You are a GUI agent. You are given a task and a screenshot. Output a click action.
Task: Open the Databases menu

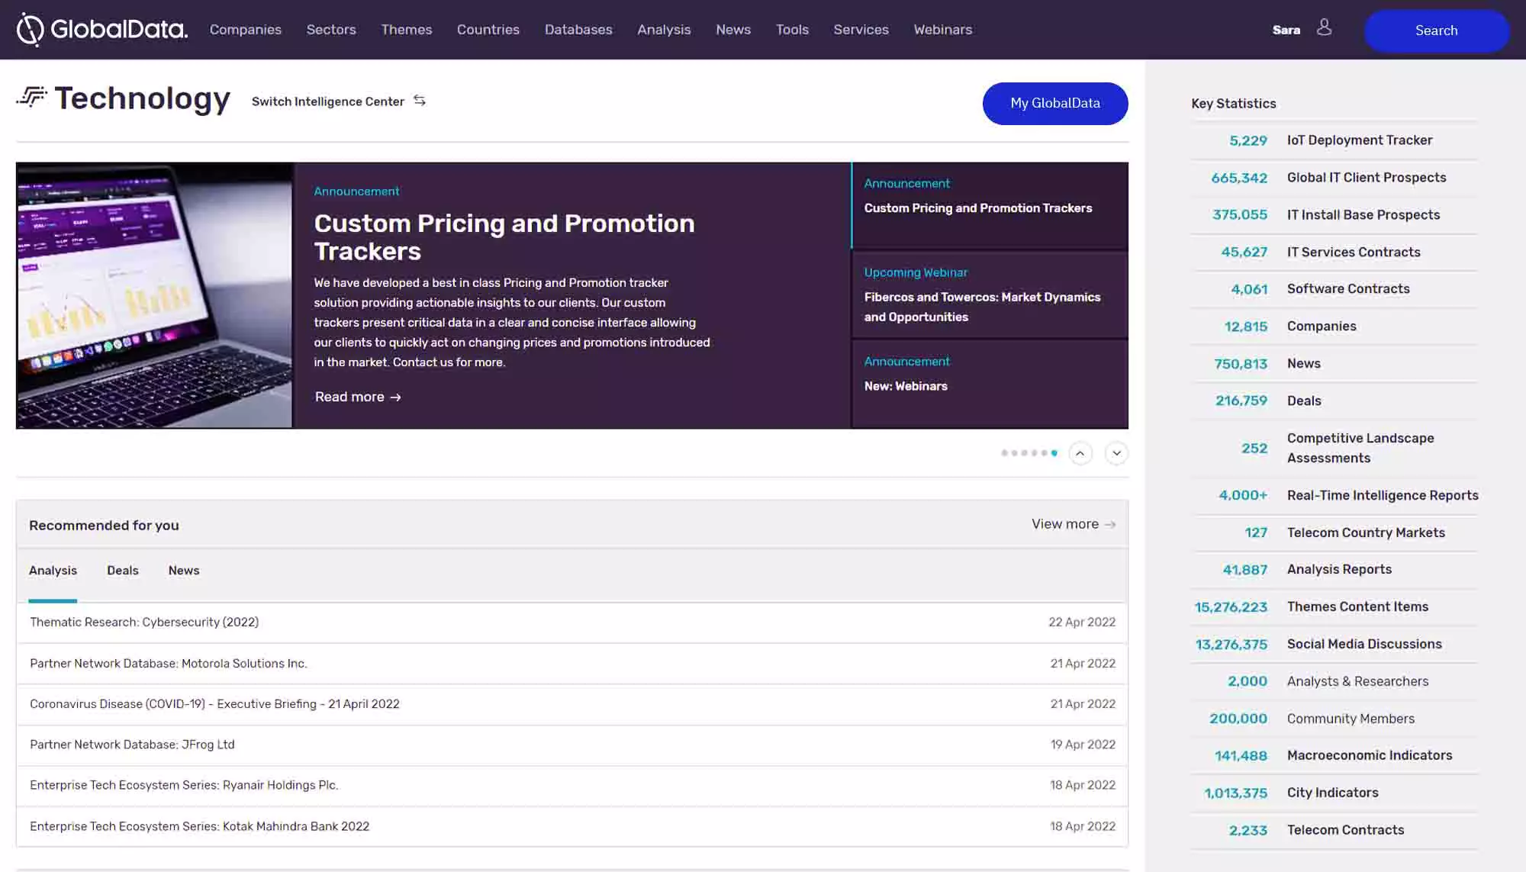tap(578, 30)
